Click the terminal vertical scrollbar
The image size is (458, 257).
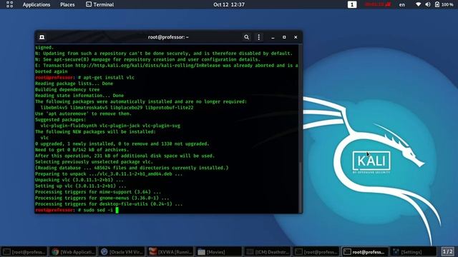pos(300,186)
